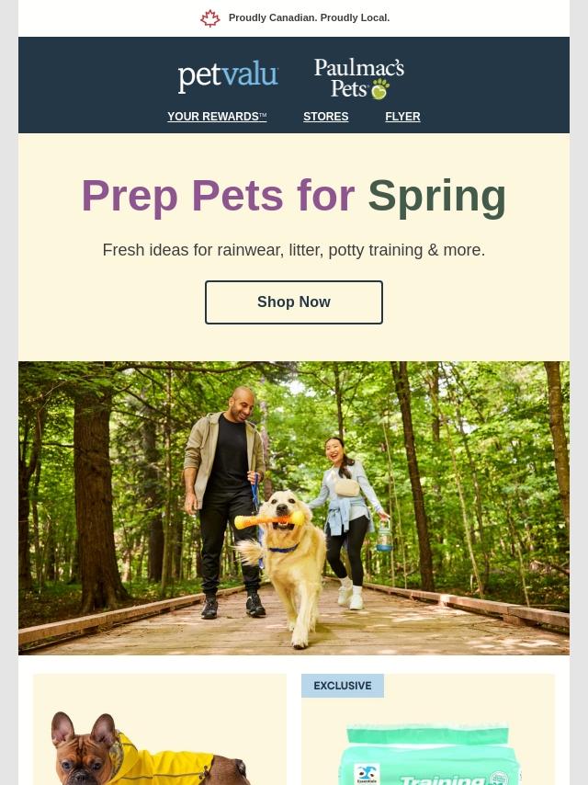588x785 pixels.
Task: Click the Shop Now button
Action: [294, 302]
